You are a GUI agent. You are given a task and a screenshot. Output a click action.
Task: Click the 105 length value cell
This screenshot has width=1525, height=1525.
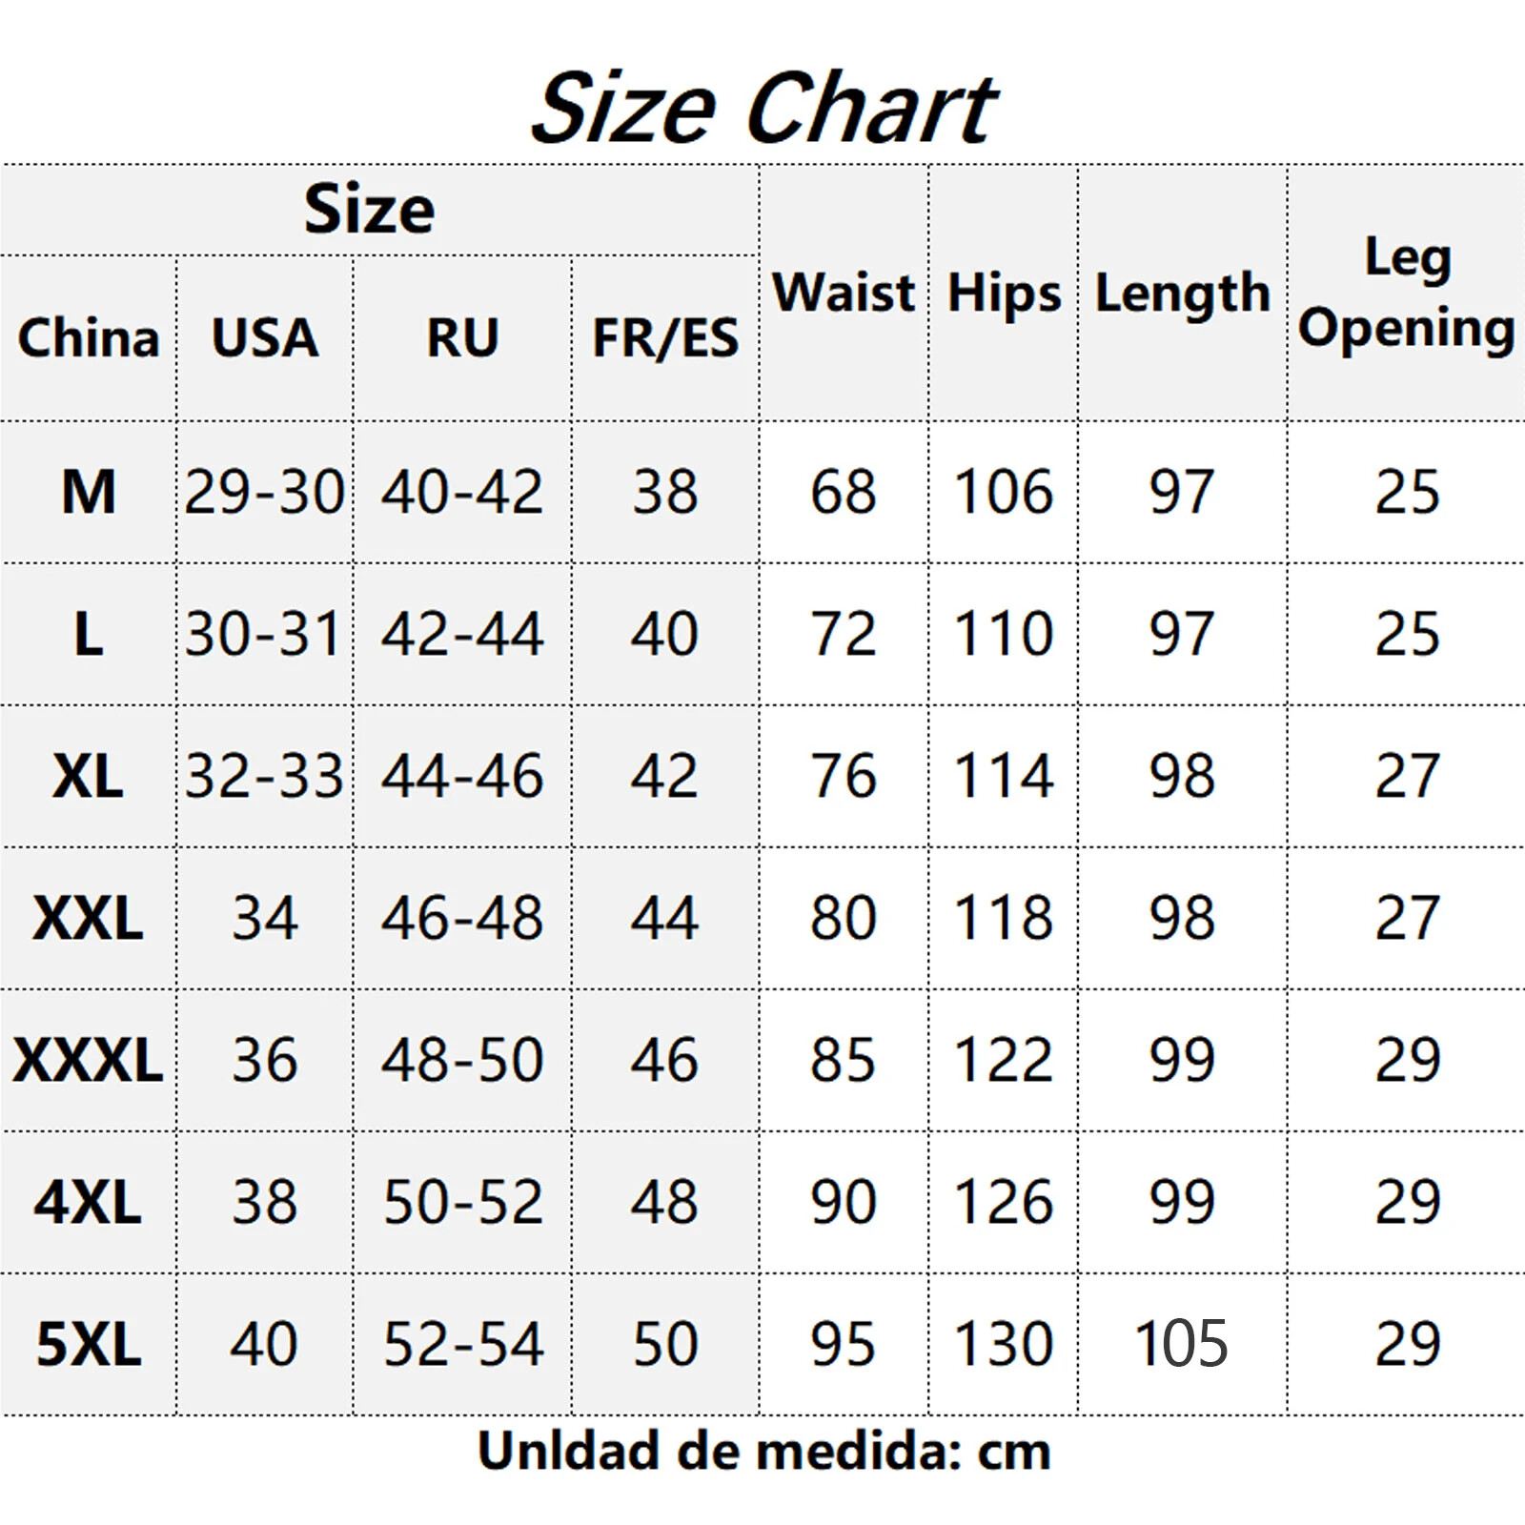1182,1344
